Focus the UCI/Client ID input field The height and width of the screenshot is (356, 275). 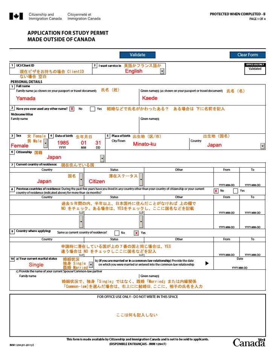pos(51,72)
